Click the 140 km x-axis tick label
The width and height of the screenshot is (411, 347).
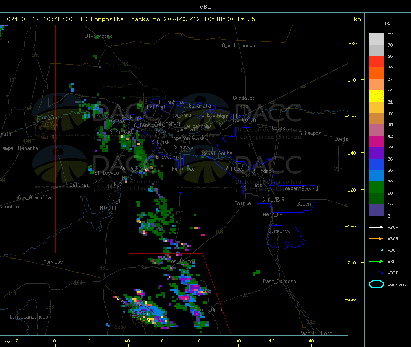pyautogui.click(x=310, y=341)
